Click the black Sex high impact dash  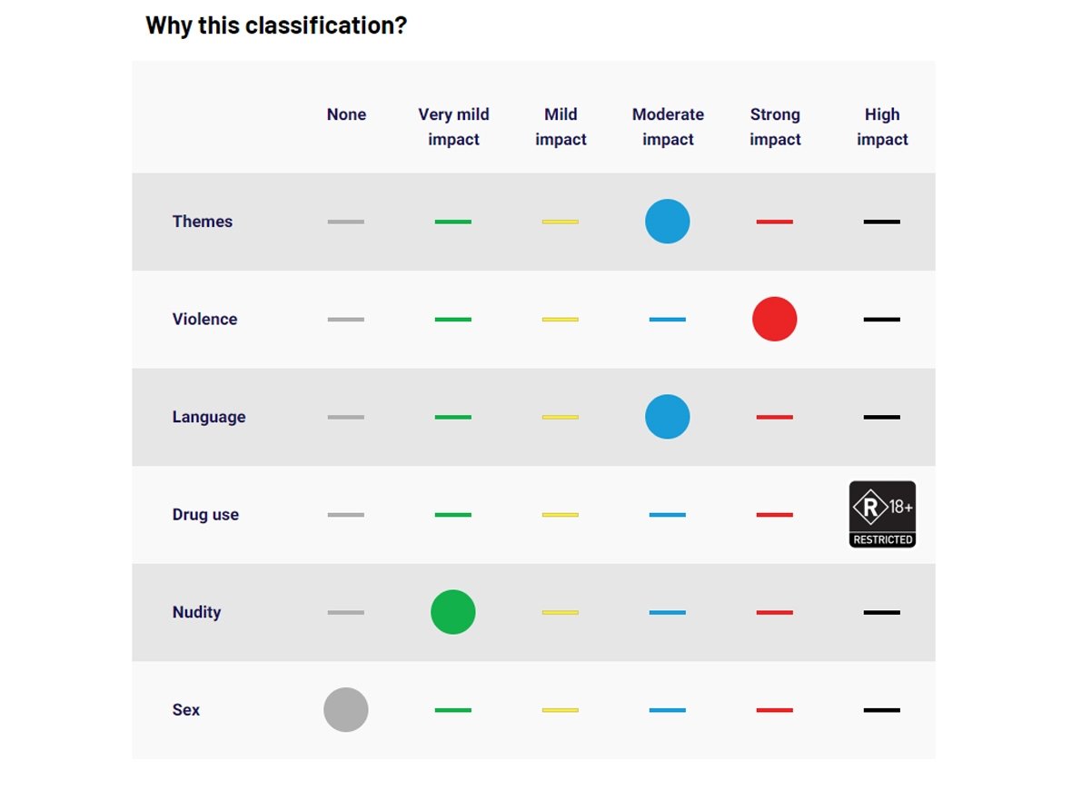[x=882, y=710]
